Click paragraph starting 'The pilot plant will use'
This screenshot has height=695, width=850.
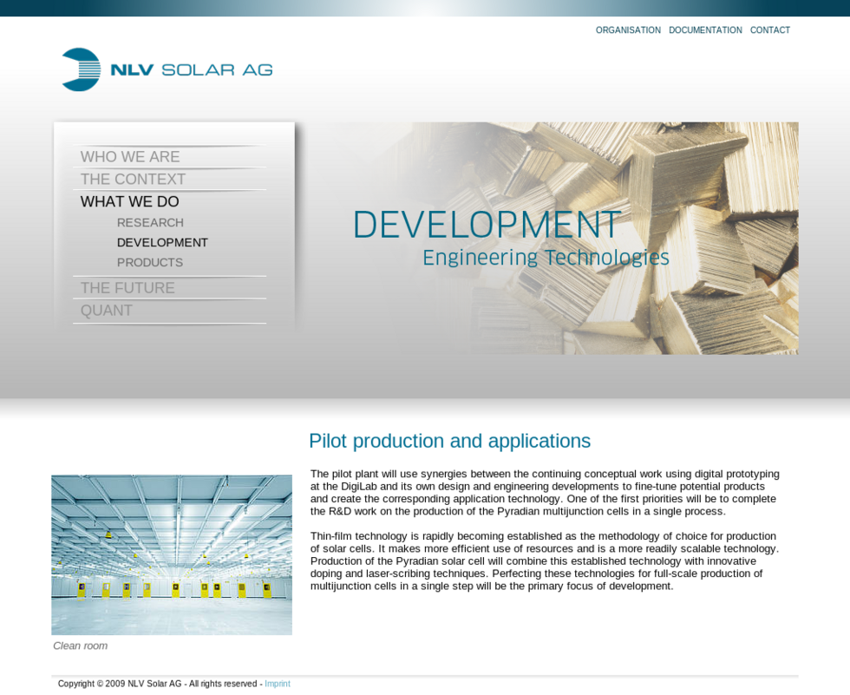tap(545, 492)
